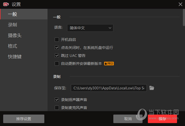185x126 pixels.
Task: Open the 摄像头 settings tab
Action: point(24,35)
